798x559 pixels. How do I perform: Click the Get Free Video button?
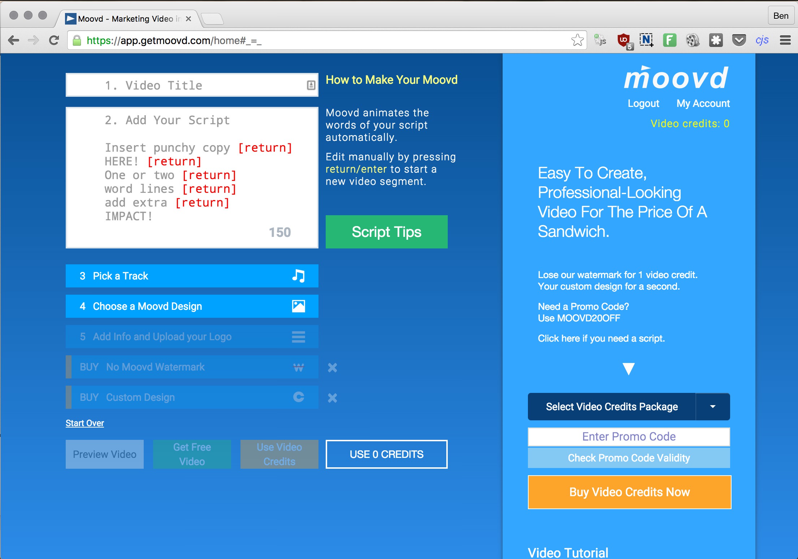[192, 454]
